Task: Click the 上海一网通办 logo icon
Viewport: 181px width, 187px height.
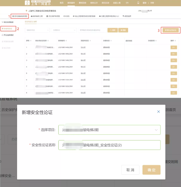Action: [x=27, y=3]
